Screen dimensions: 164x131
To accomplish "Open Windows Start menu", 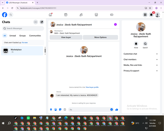I will (3, 123).
